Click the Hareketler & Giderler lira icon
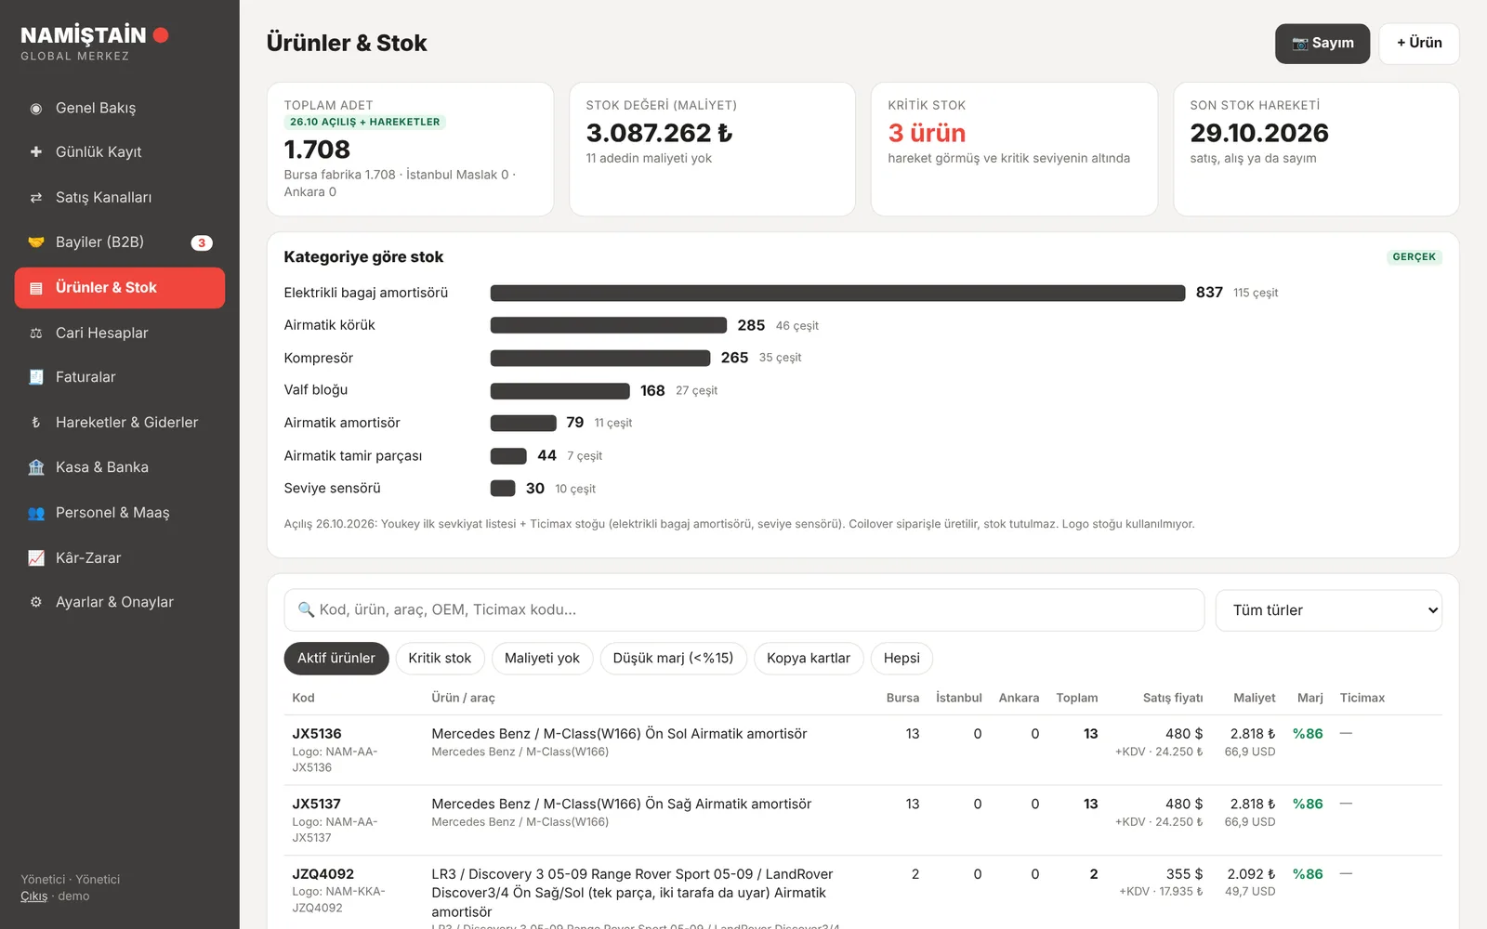This screenshot has width=1487, height=929. [36, 423]
